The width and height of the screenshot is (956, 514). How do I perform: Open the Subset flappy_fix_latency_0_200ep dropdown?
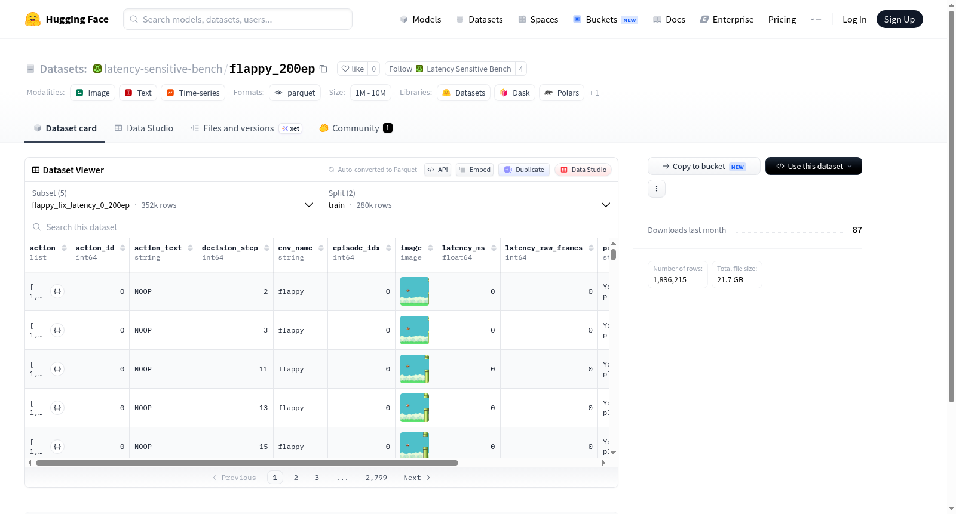click(x=173, y=199)
